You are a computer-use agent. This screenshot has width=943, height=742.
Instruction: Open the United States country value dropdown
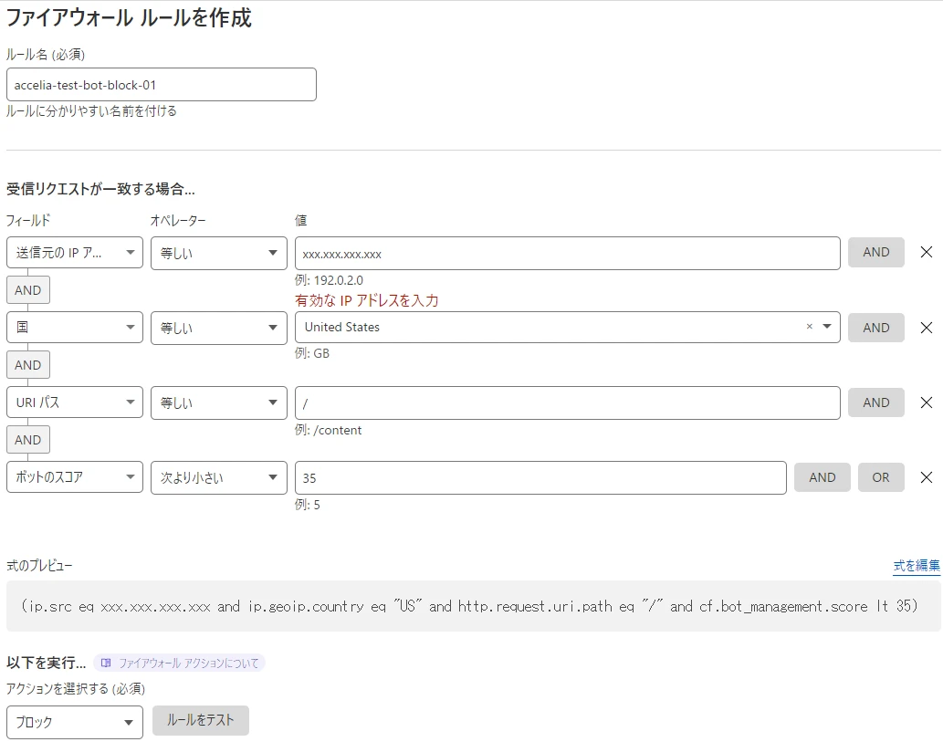(827, 327)
